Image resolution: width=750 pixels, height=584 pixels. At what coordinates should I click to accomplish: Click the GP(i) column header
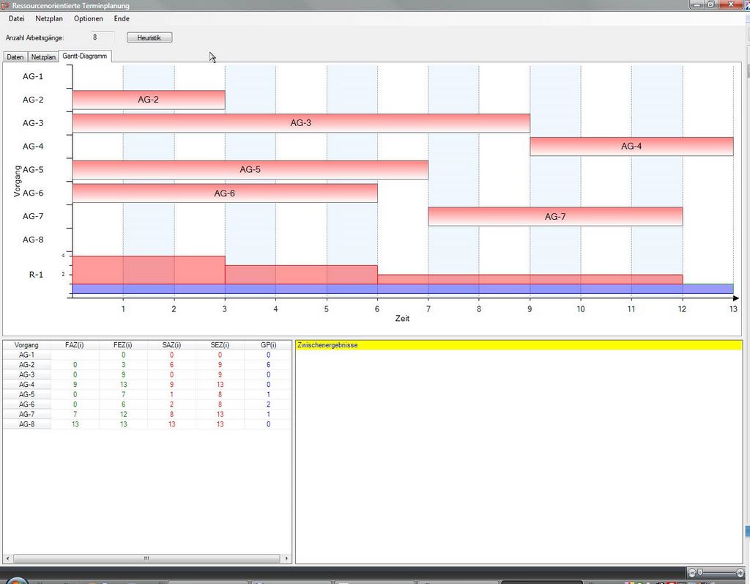(x=268, y=345)
